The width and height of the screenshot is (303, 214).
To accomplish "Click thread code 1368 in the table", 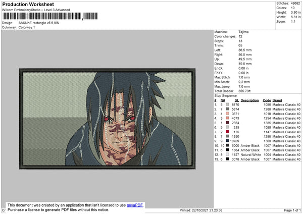I will (x=267, y=141).
